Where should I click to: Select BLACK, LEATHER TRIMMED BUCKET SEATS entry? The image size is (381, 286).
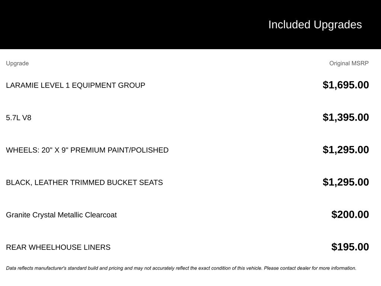84,182
